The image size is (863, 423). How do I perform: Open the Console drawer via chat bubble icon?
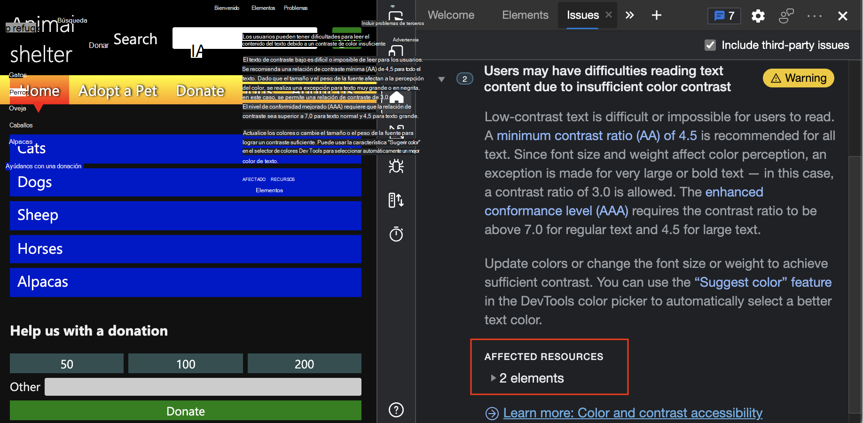[x=724, y=16]
